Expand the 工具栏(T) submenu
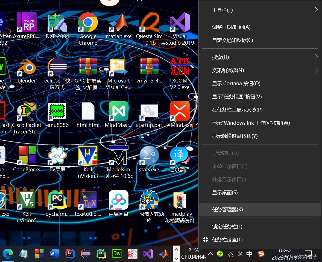This screenshot has height=262, width=322. (x=260, y=10)
